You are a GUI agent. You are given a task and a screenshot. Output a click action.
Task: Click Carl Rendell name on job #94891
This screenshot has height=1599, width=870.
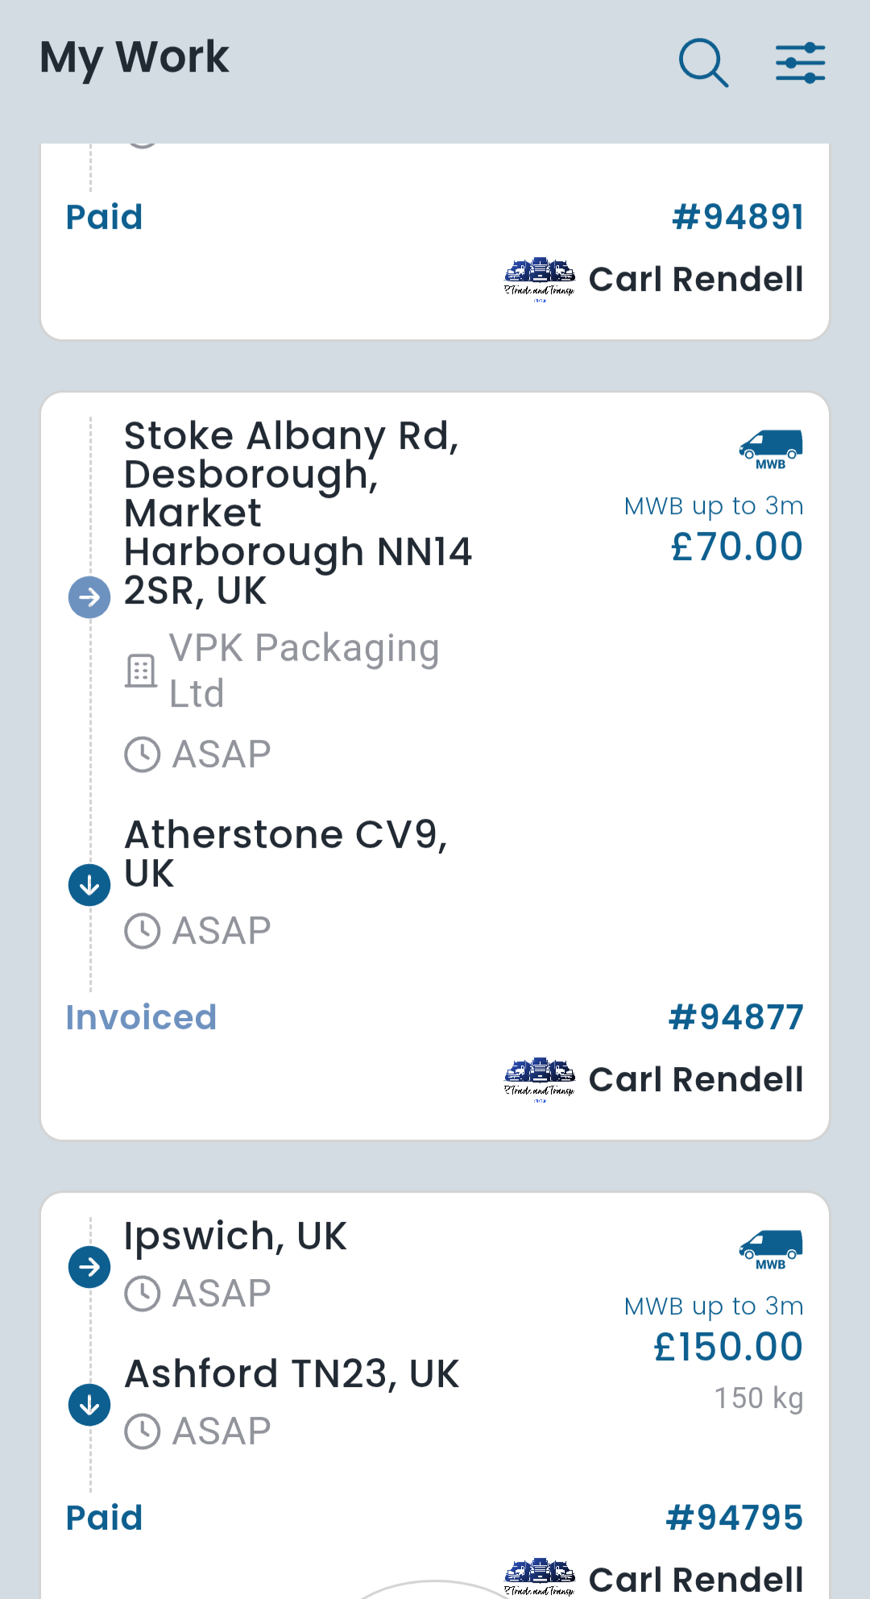[x=695, y=278]
